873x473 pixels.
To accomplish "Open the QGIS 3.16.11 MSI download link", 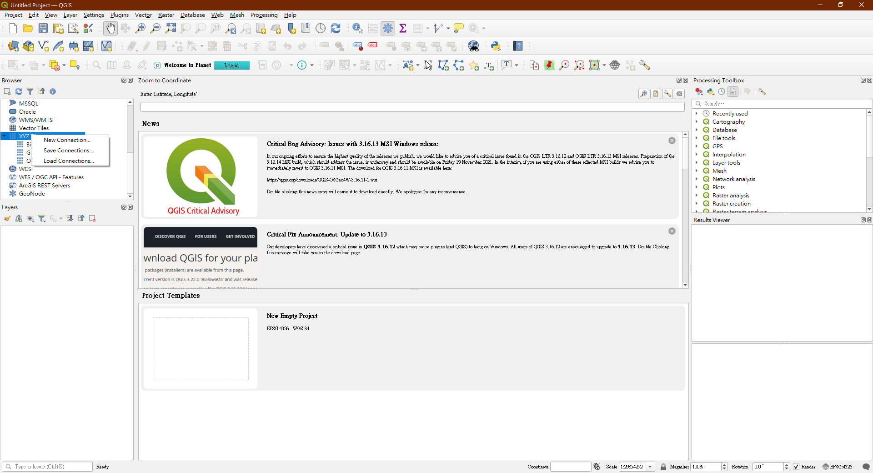I will point(322,180).
